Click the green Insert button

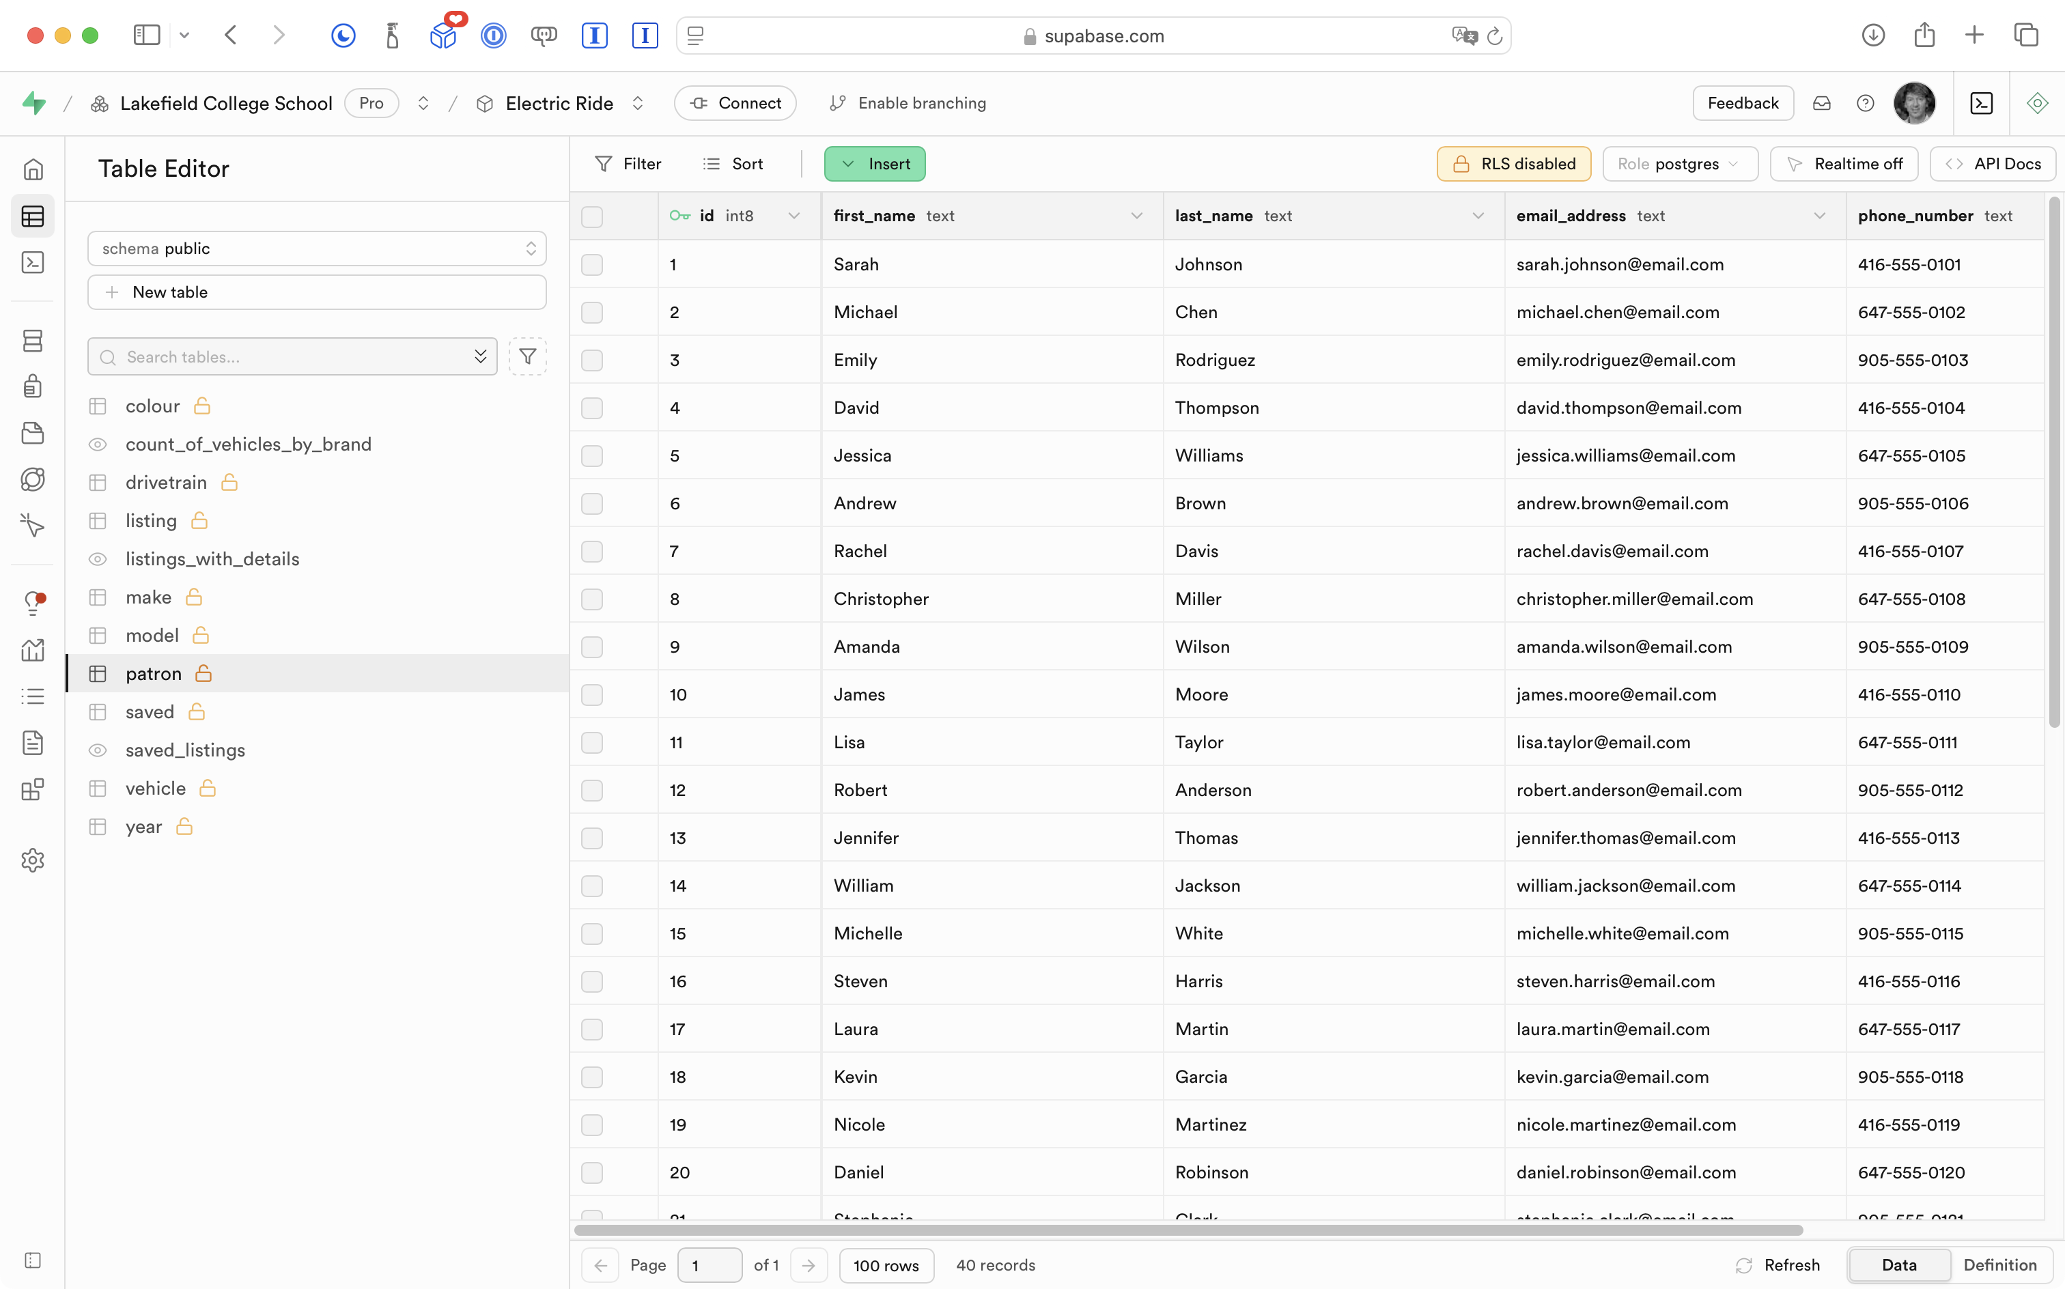[875, 164]
